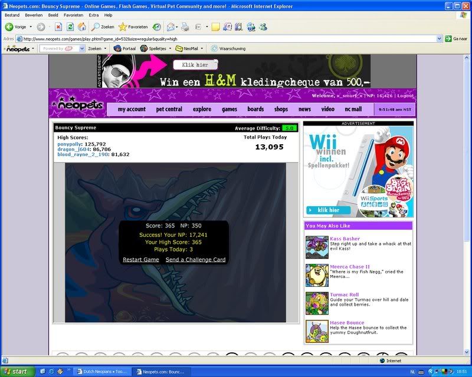Open the Neopets toolbar logo dropdown arrow
Screen dimensions: 472x377
click(x=33, y=48)
